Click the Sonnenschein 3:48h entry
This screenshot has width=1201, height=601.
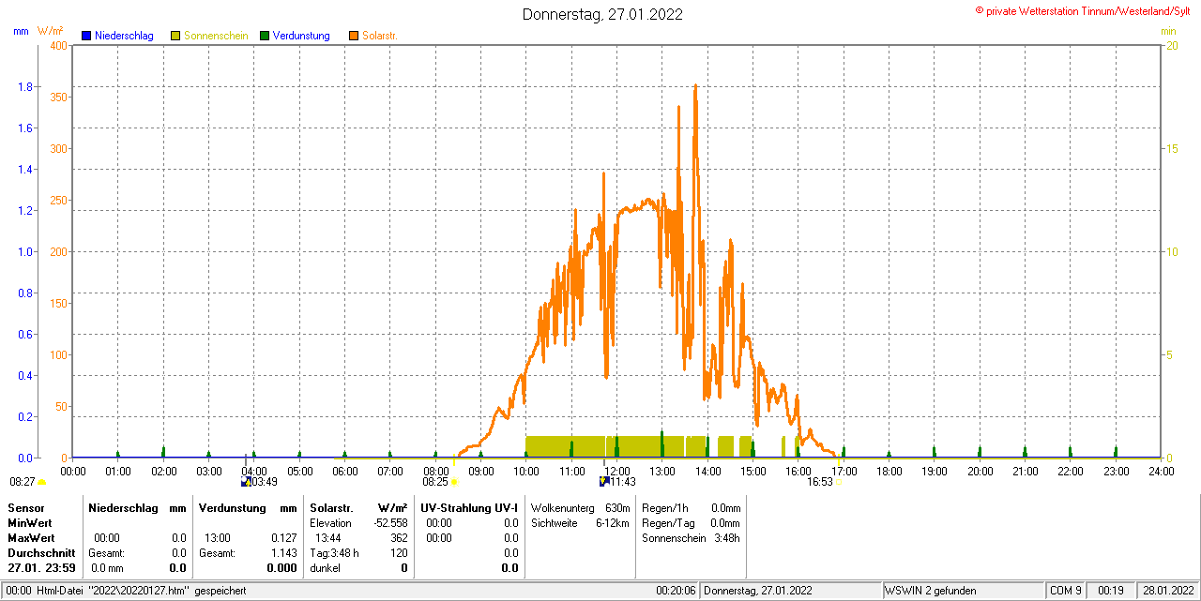click(692, 538)
